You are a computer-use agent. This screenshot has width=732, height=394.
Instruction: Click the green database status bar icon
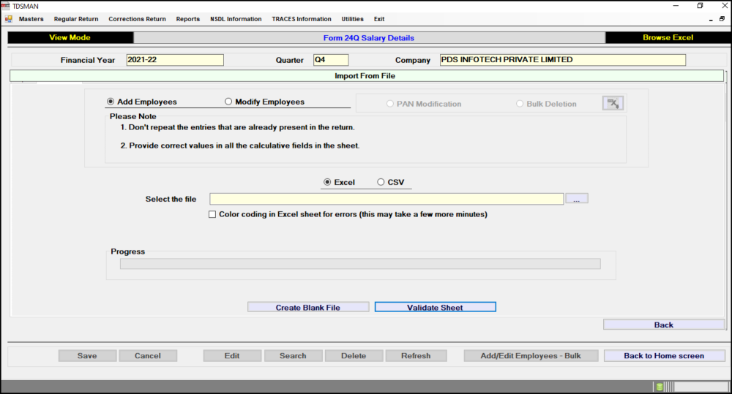click(660, 387)
